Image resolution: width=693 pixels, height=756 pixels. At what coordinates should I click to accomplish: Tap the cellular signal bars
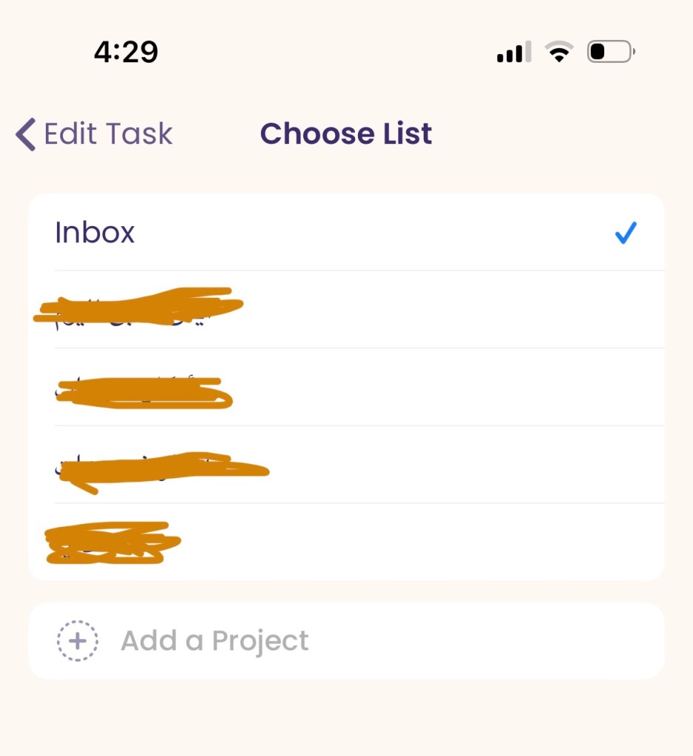click(513, 53)
